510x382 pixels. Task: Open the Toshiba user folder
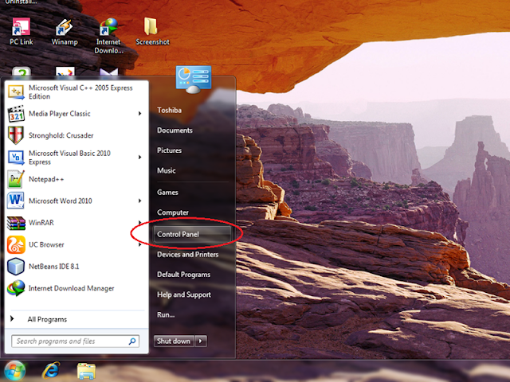click(170, 111)
